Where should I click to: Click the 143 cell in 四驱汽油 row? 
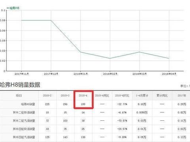point(65,137)
